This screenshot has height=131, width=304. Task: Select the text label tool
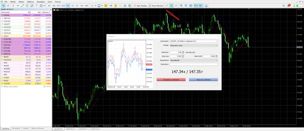[36, 6]
